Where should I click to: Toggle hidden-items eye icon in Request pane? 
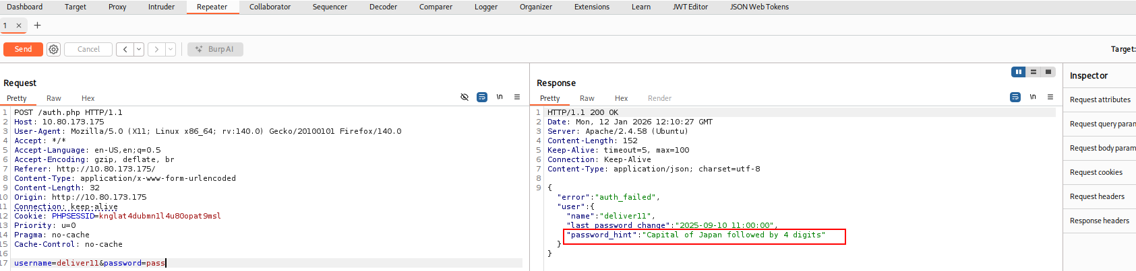coord(465,97)
